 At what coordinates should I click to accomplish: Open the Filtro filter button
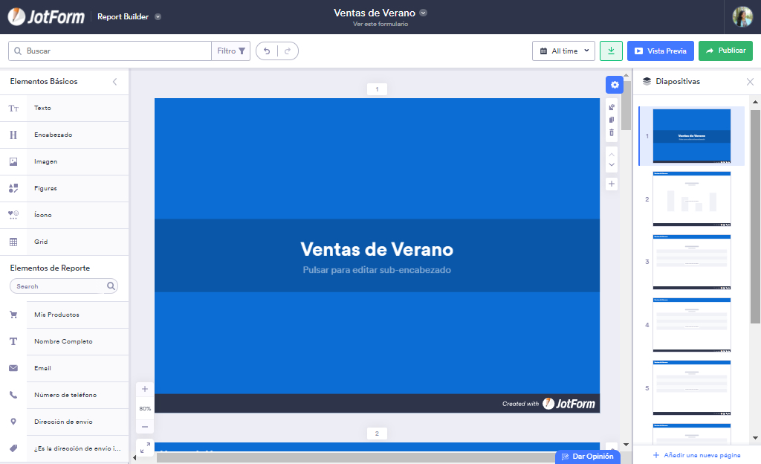[x=230, y=51]
